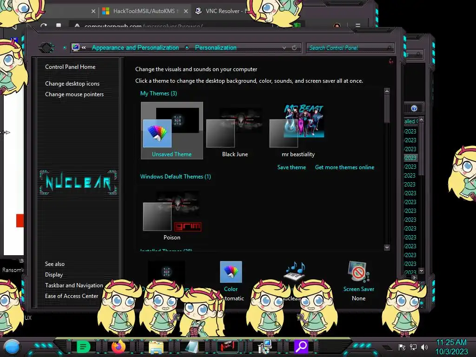Open the Desktop Background settings icon

(166, 271)
